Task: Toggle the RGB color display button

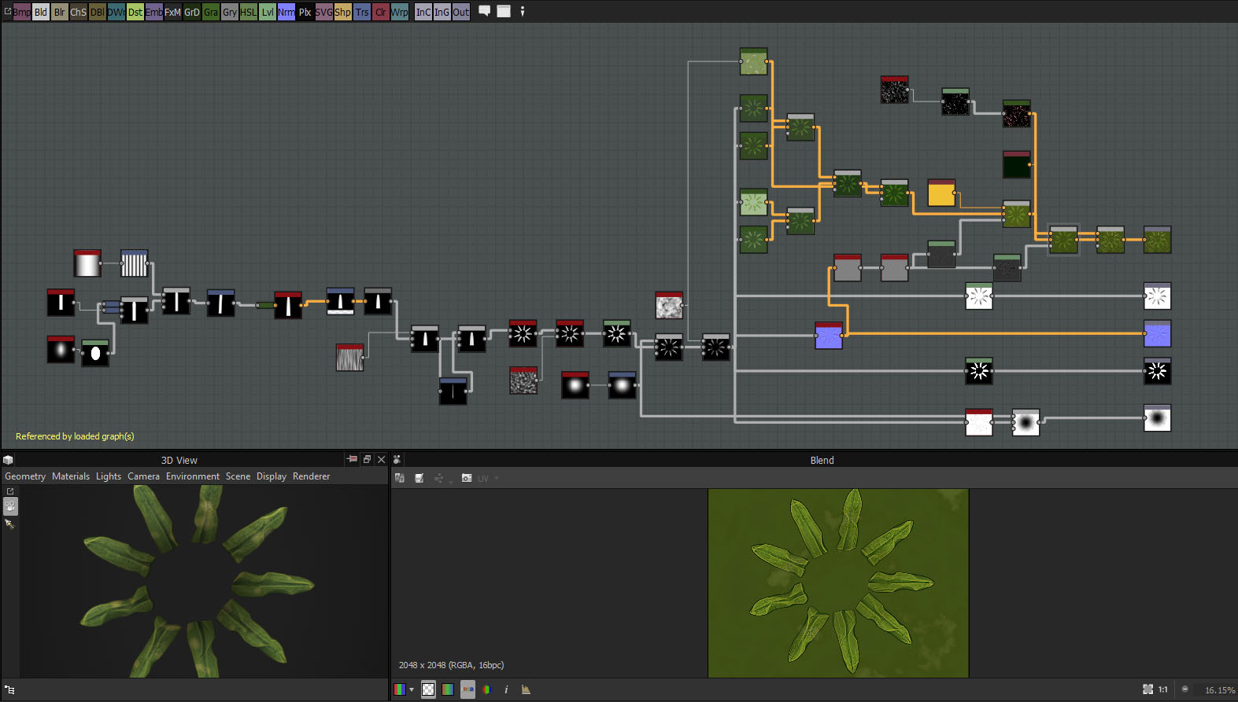Action: (x=467, y=689)
